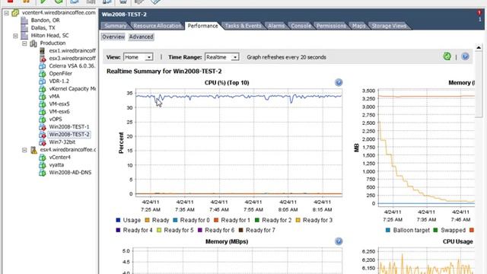
Task: Open the Storage Views tab
Action: pos(389,26)
